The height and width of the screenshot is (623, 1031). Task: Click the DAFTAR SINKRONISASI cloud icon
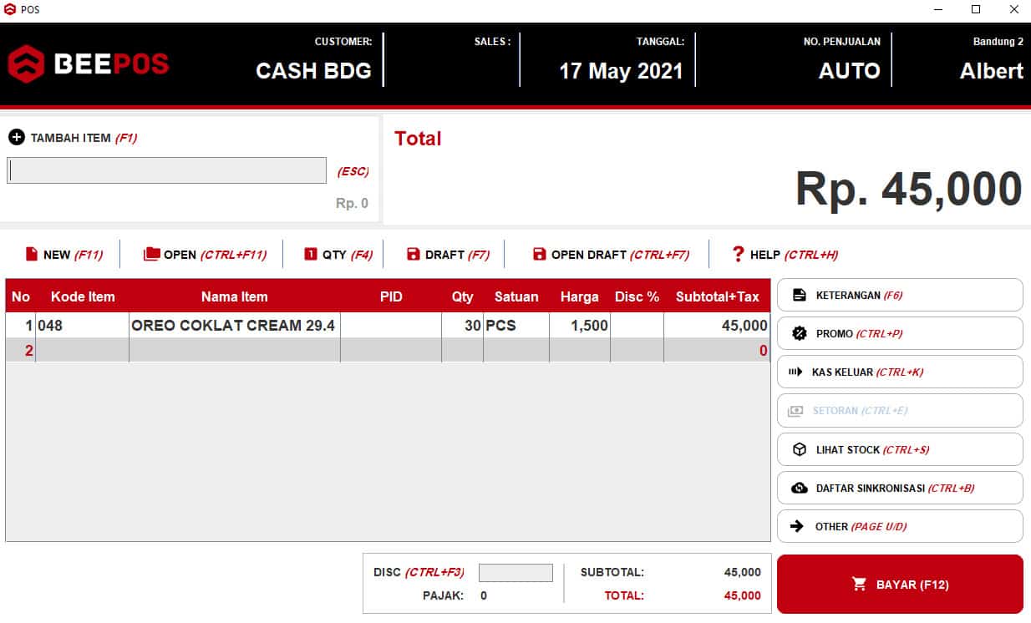tap(799, 488)
